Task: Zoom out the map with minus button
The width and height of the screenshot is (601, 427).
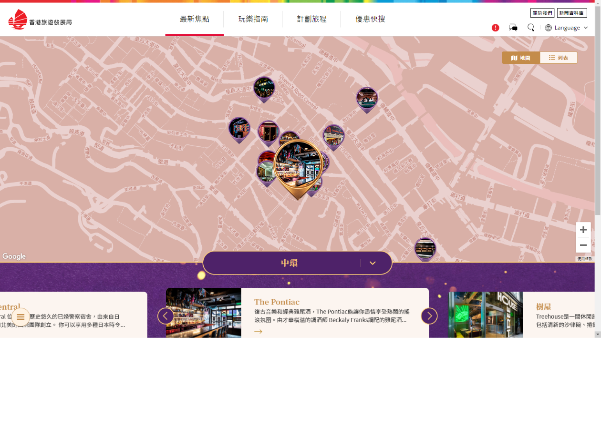Action: click(583, 245)
